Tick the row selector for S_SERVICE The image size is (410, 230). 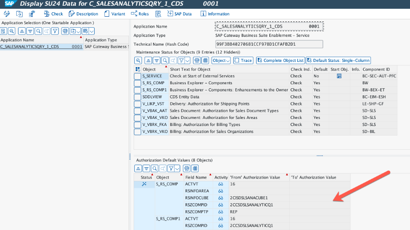point(138,76)
